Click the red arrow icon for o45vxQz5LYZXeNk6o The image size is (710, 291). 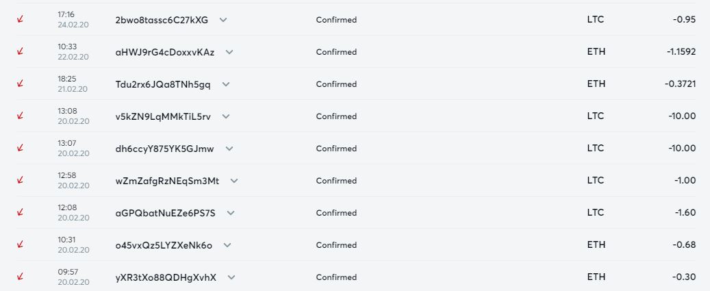(x=20, y=245)
